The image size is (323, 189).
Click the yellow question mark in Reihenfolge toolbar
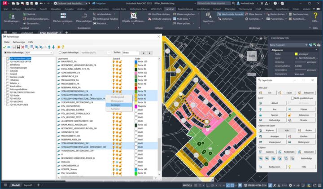tap(63, 47)
